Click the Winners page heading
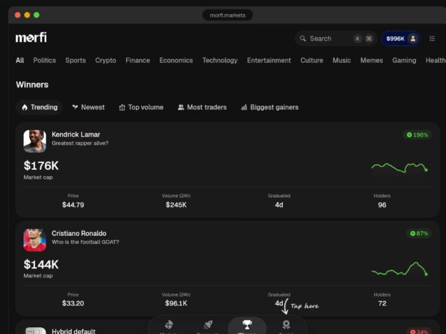This screenshot has width=446, height=334. [x=32, y=85]
